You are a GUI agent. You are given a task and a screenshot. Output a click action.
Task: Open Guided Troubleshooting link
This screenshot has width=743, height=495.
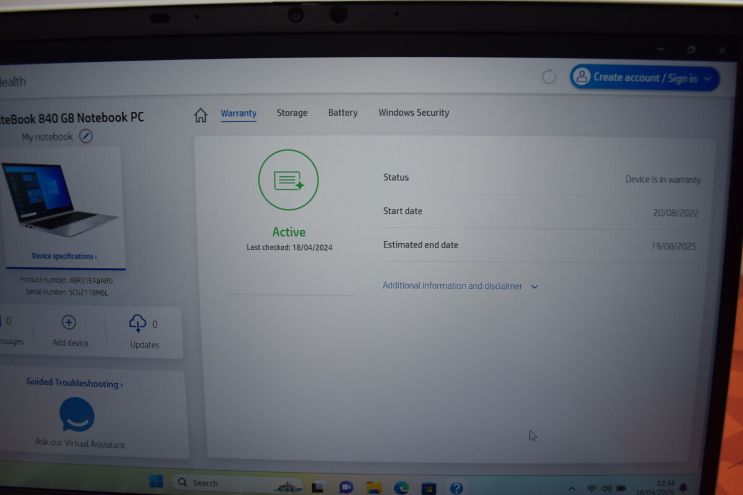pos(74,383)
